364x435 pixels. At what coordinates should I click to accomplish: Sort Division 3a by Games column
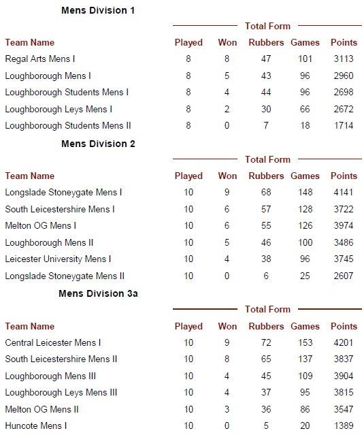click(x=305, y=326)
